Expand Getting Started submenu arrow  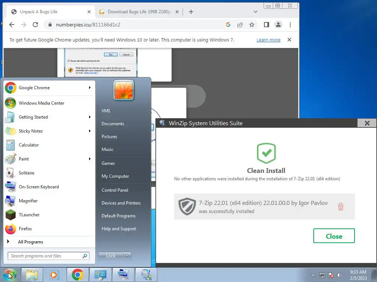(x=90, y=117)
